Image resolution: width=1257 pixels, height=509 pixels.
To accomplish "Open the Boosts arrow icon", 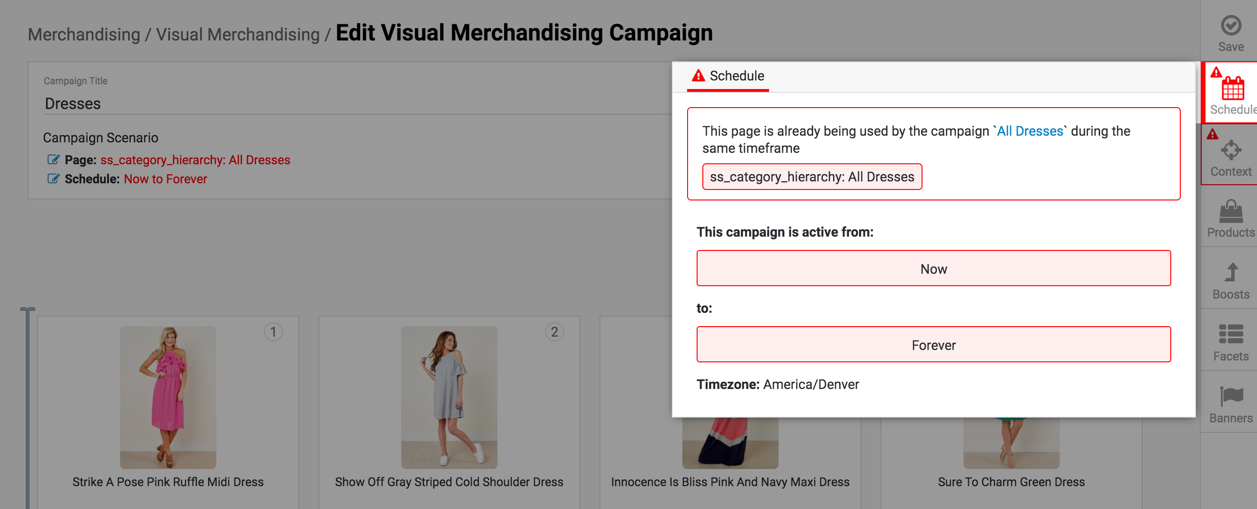I will tap(1230, 273).
